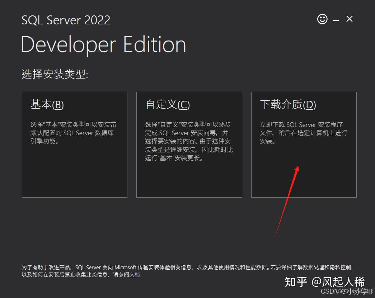Click the 下载介质(D) card heading
This screenshot has width=375, height=298.
(x=287, y=105)
